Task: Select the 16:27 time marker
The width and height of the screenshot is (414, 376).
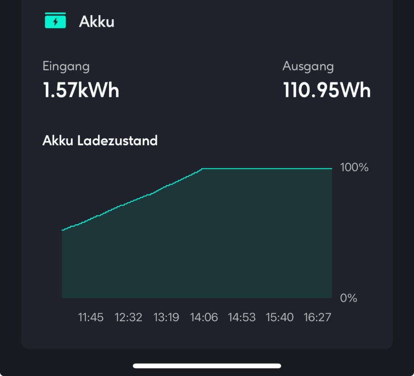Action: [317, 317]
